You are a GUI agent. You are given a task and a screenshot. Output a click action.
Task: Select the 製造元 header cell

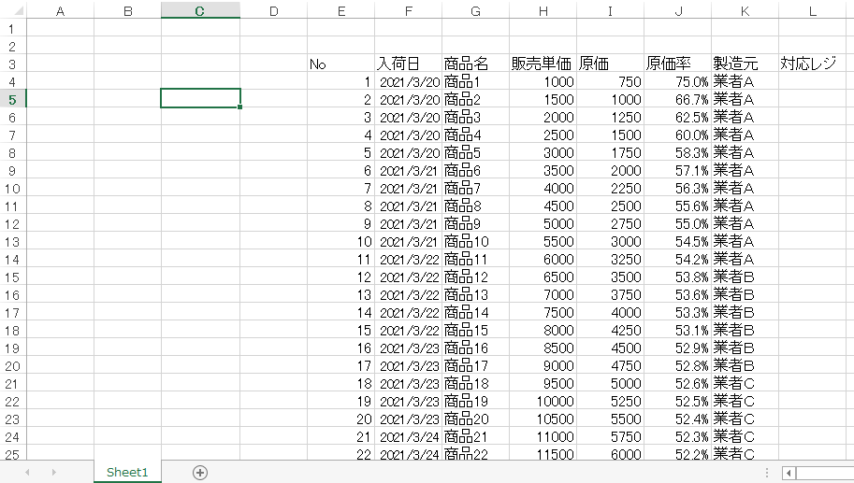click(745, 64)
